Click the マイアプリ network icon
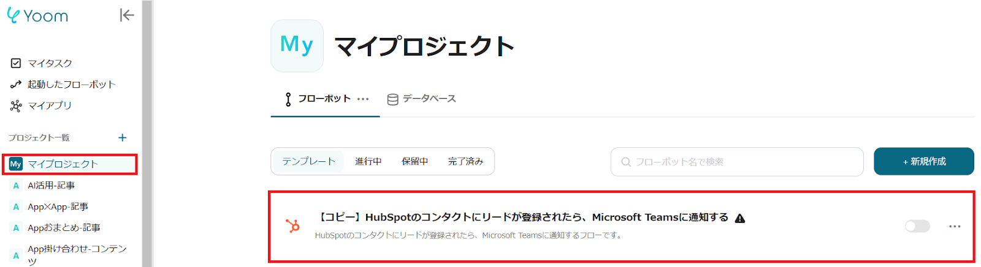 [16, 106]
